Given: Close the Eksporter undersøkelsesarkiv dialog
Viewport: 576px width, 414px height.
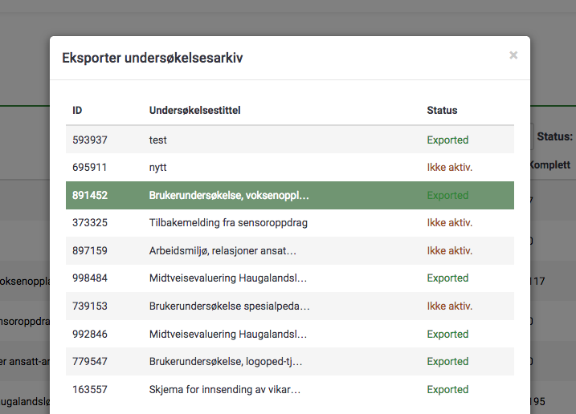Looking at the screenshot, I should point(513,55).
